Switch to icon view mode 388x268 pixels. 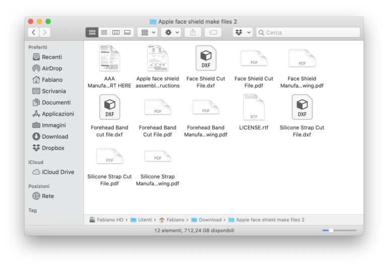coord(92,32)
